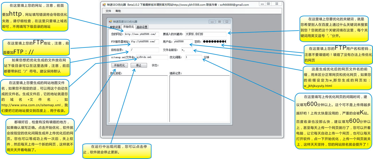Click into the 密码 password field
373x159 pixels.
pyautogui.click(x=214, y=42)
